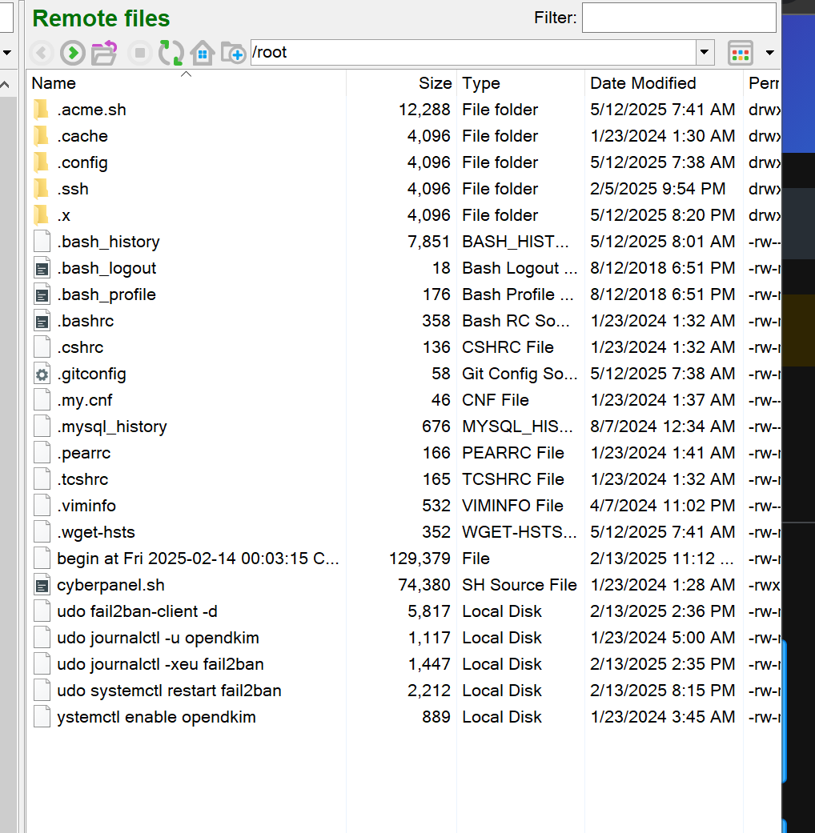Select 'udo fail2ban-client -d' file
This screenshot has width=815, height=833.
pos(137,611)
